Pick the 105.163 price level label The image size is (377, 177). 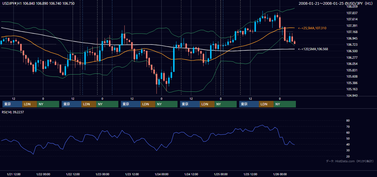352,89
